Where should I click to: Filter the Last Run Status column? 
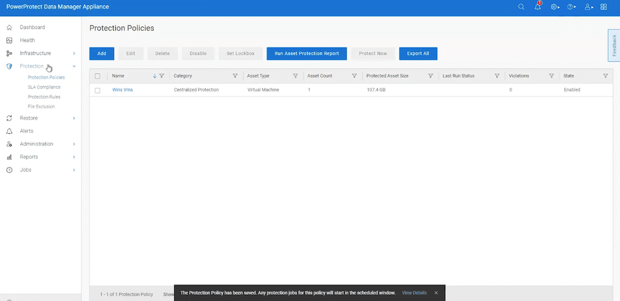pyautogui.click(x=497, y=76)
